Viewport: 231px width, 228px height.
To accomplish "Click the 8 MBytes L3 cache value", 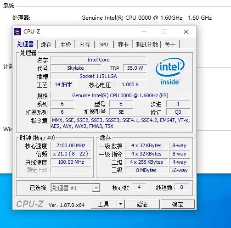I will 146,170.
